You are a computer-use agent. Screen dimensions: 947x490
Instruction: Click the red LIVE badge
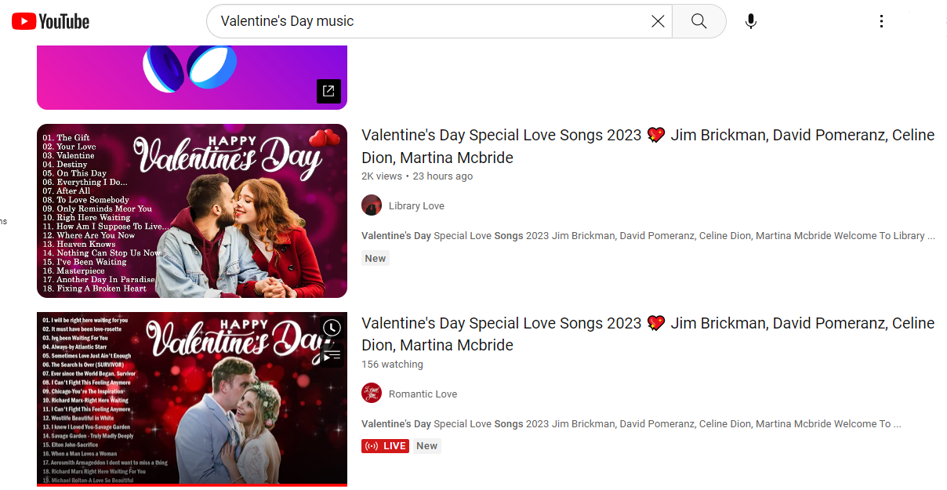[x=385, y=446]
